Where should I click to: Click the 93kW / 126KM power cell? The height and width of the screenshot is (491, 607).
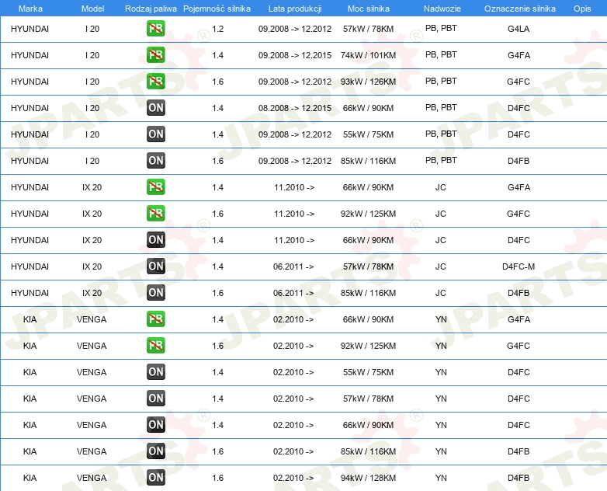click(x=368, y=82)
